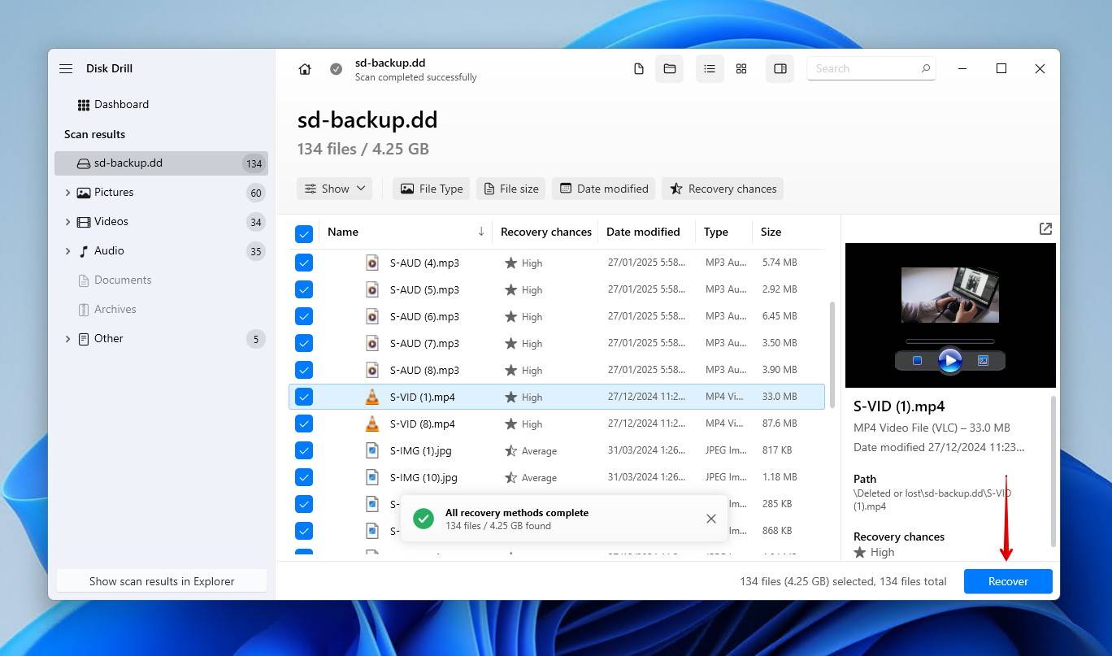This screenshot has width=1112, height=656.
Task: Collapse the sidebar with the hamburger icon
Action: point(66,68)
